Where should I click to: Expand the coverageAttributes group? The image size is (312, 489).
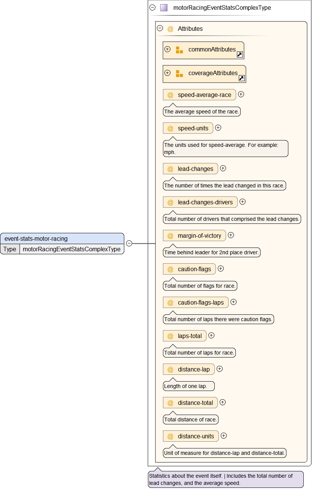tap(167, 73)
